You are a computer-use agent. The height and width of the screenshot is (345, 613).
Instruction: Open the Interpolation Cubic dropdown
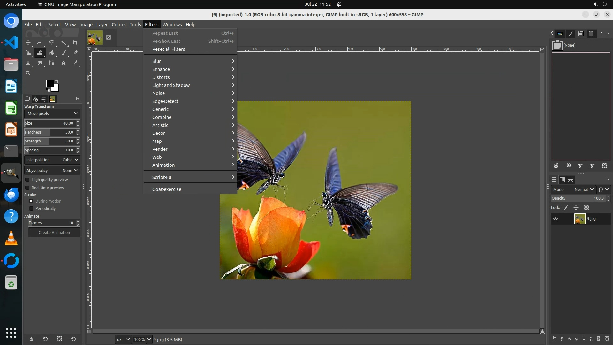pos(52,160)
